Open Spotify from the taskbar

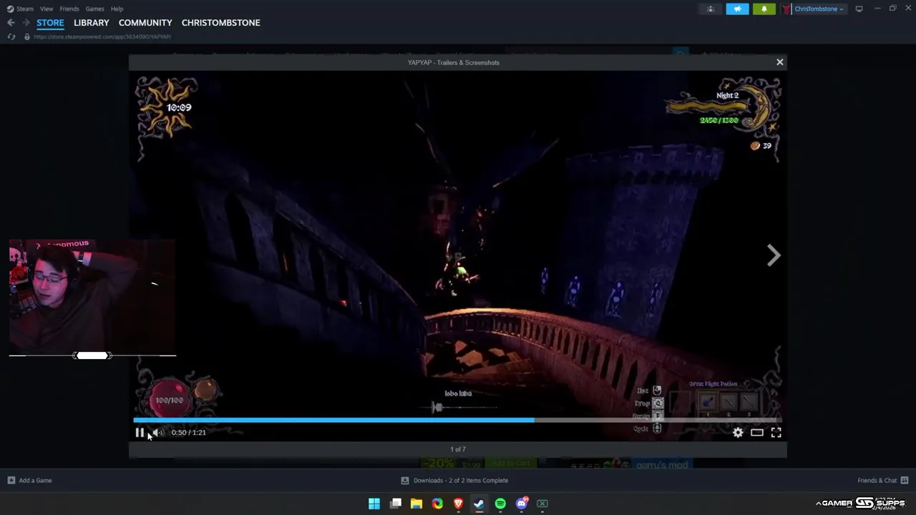500,504
